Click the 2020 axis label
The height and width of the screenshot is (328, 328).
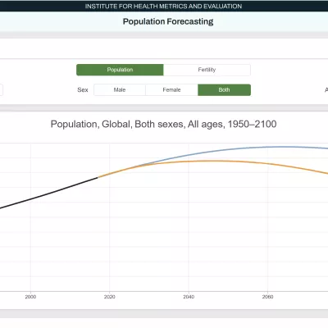(110, 297)
